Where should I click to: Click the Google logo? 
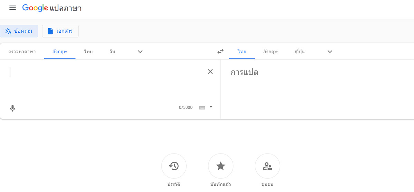coord(35,8)
